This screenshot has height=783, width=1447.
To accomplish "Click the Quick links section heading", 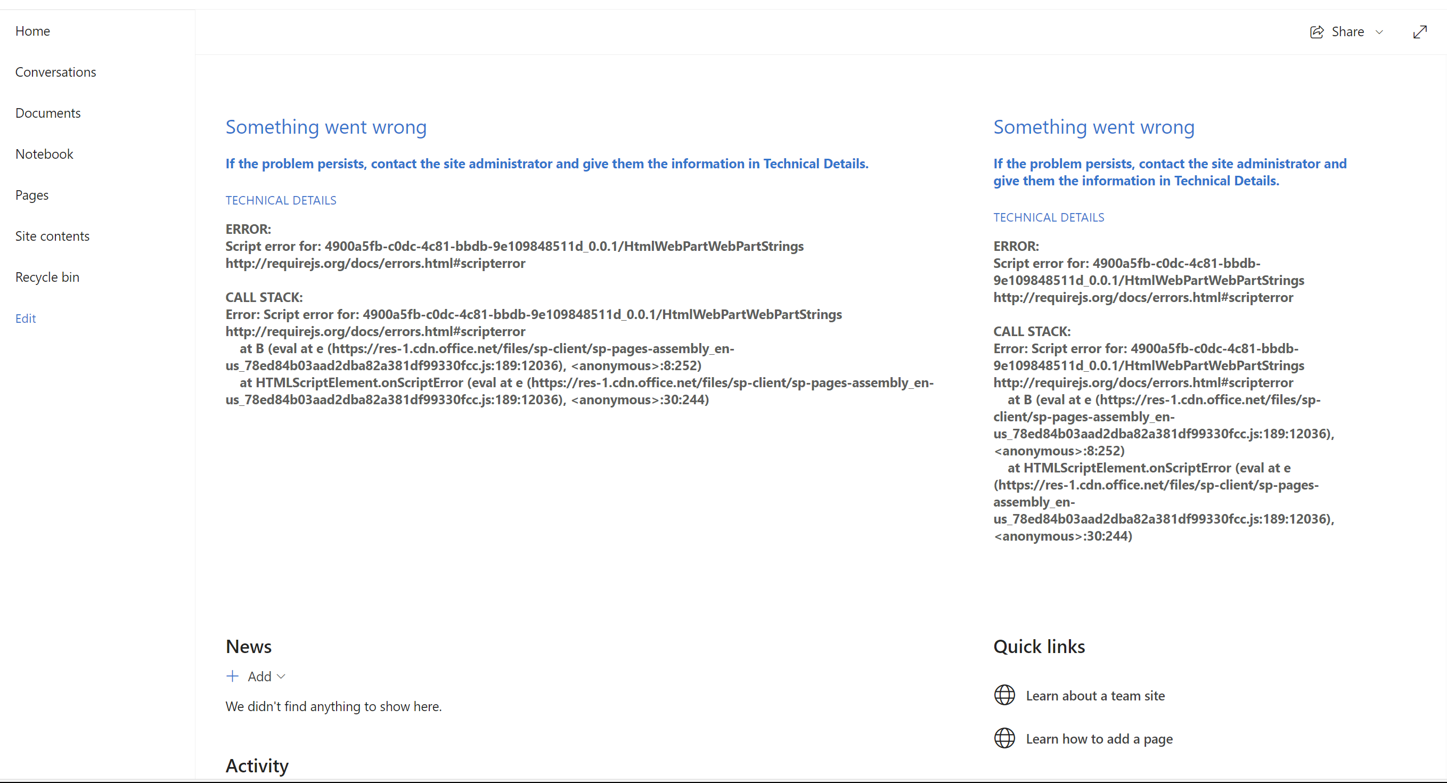I will tap(1039, 647).
